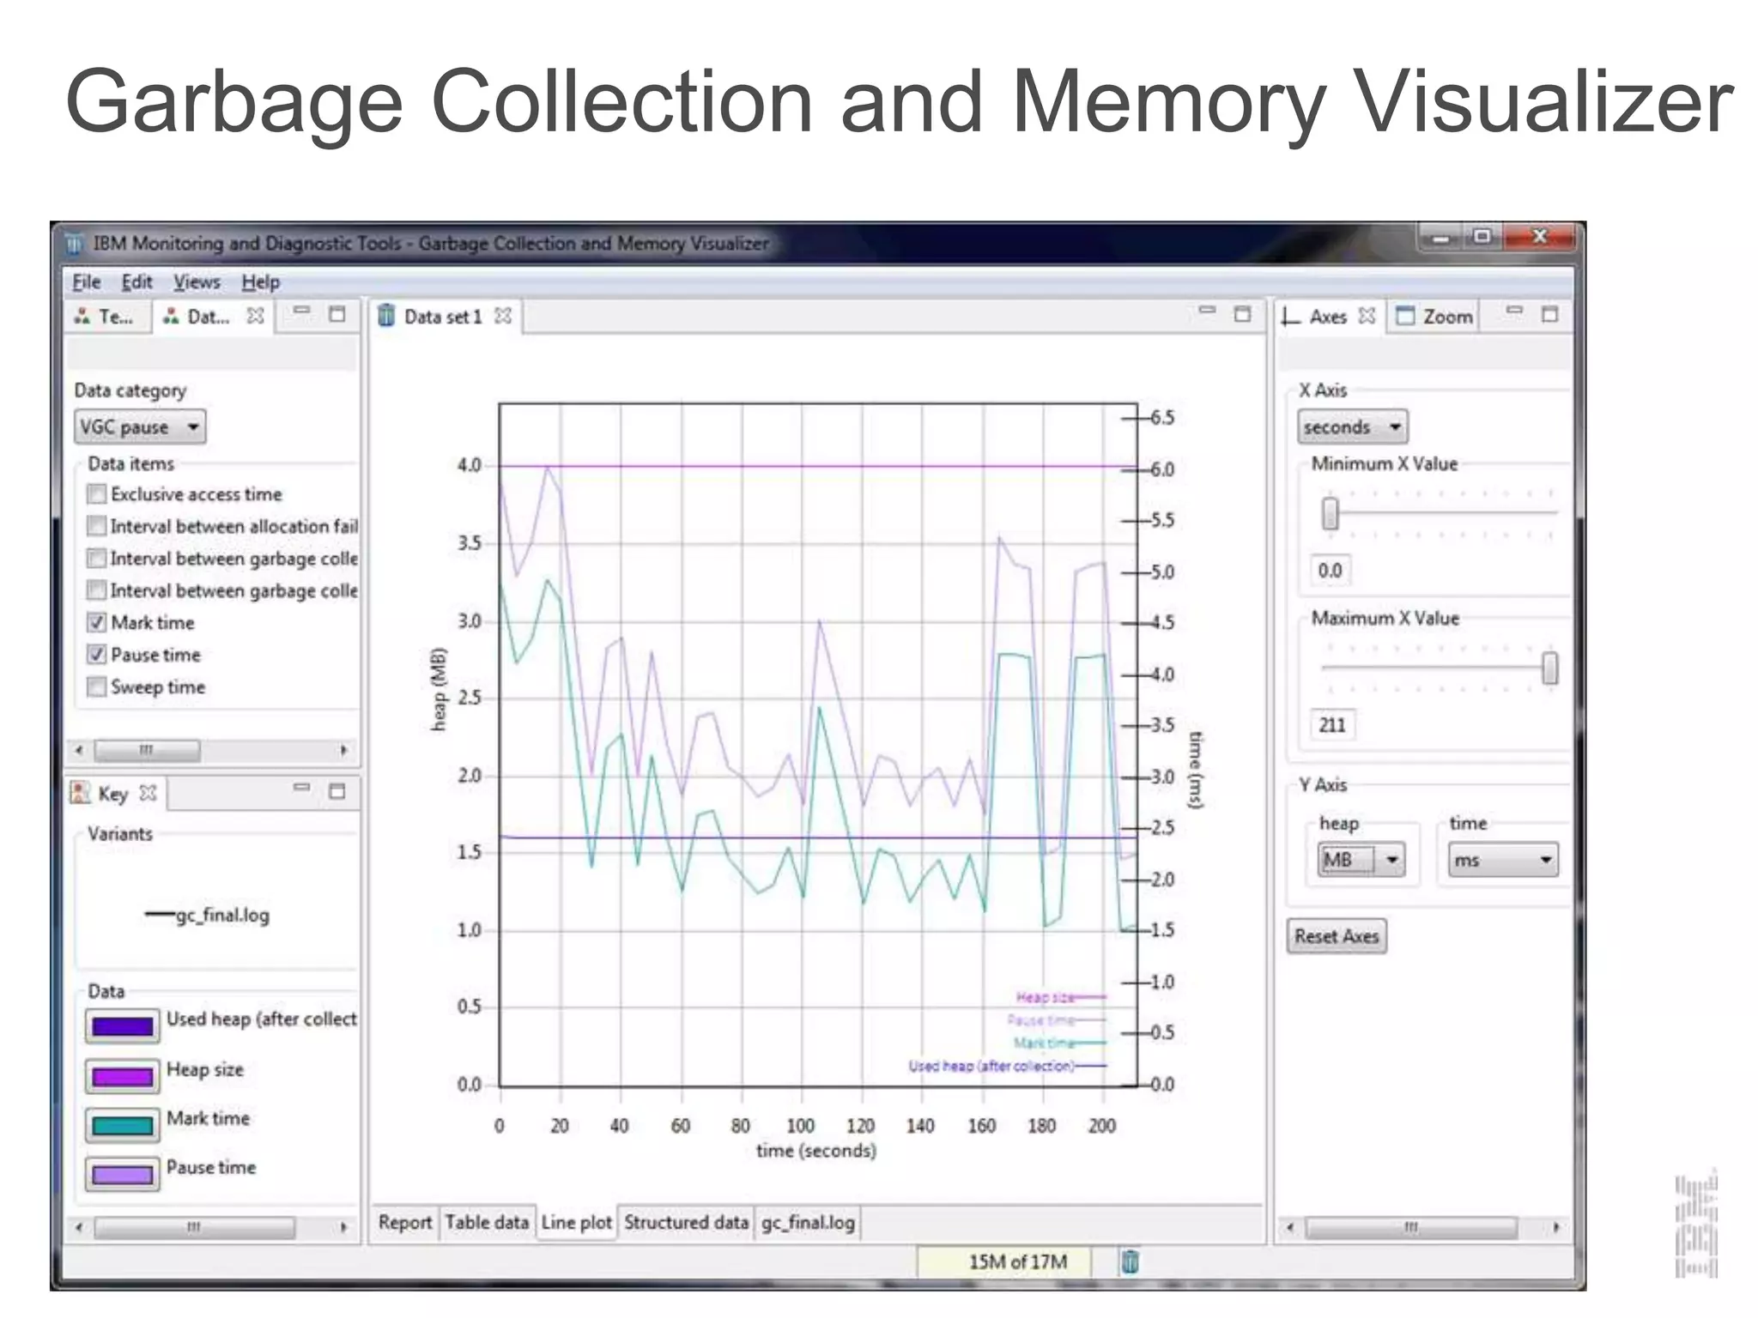
Task: Click the Axes tab icon
Action: [x=1289, y=317]
